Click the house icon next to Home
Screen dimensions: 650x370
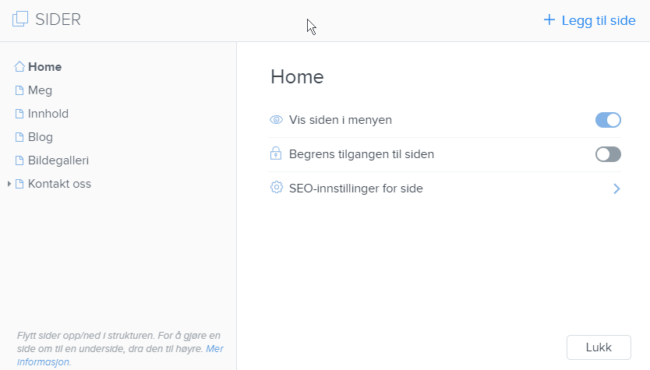[19, 67]
